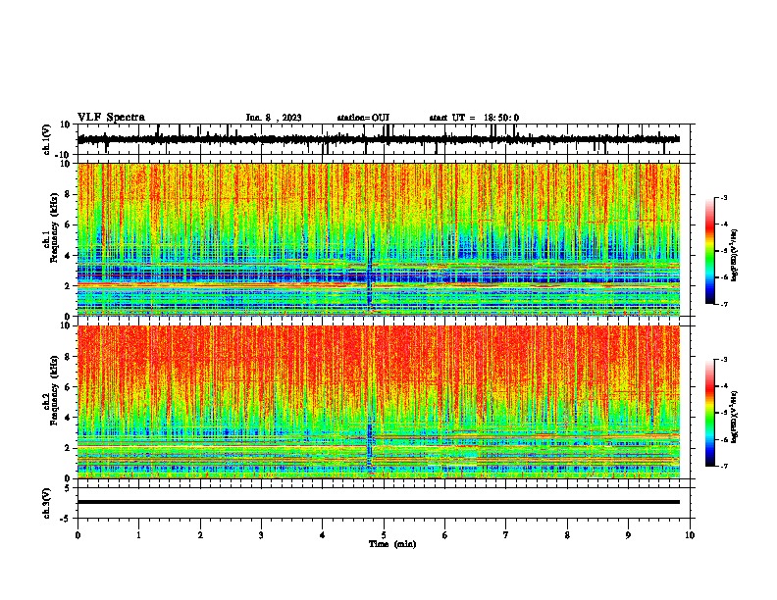Click the time axis tick label 1
Screen dimensions: 777x600
point(138,535)
